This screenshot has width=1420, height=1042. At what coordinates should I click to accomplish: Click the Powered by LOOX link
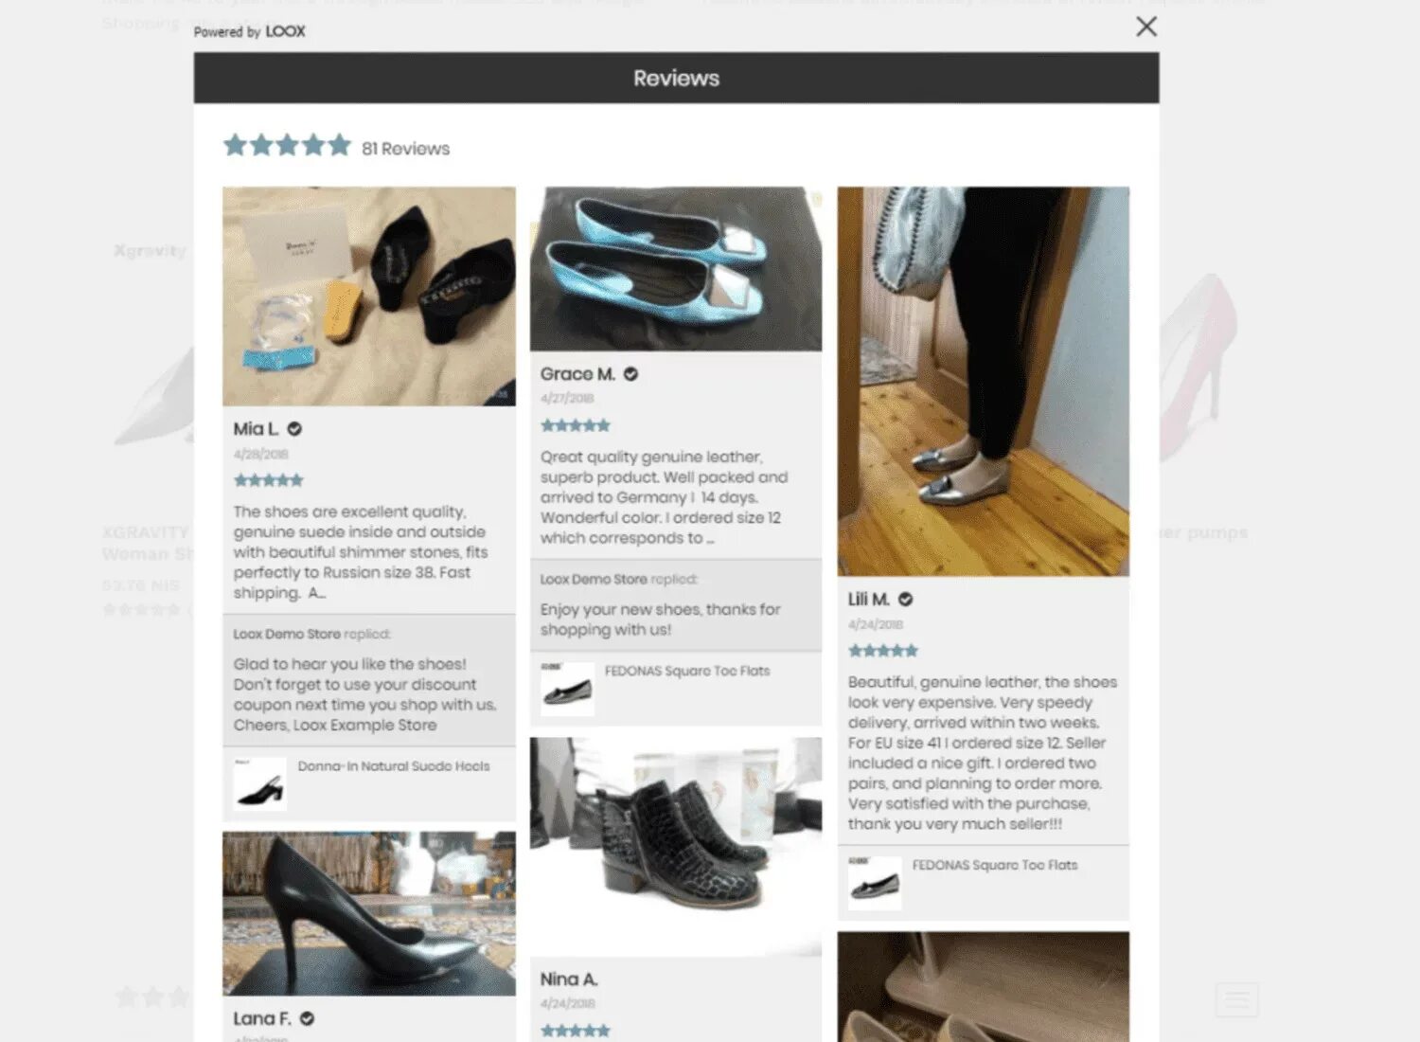pos(249,31)
